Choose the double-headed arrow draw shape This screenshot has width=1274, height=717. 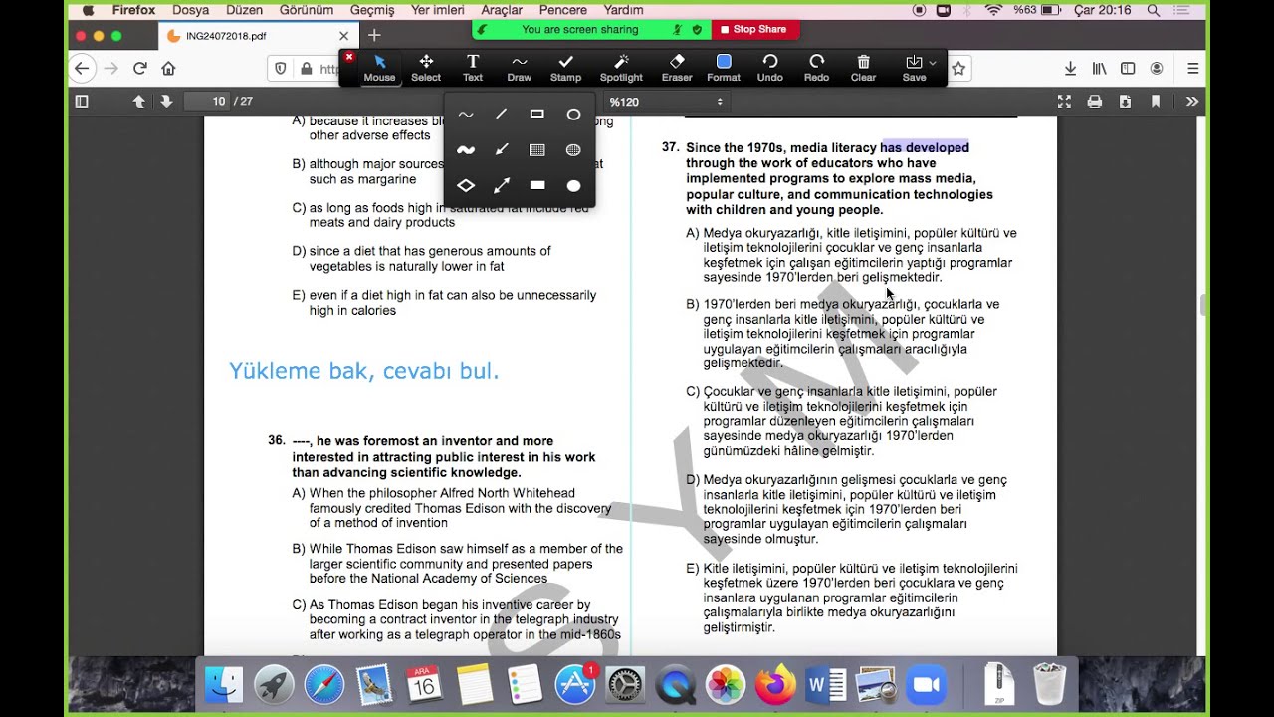click(502, 185)
